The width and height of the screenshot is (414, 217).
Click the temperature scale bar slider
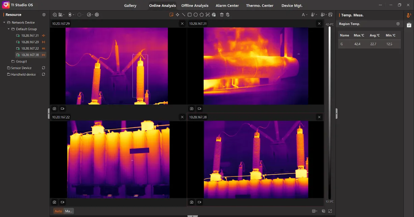click(329, 113)
